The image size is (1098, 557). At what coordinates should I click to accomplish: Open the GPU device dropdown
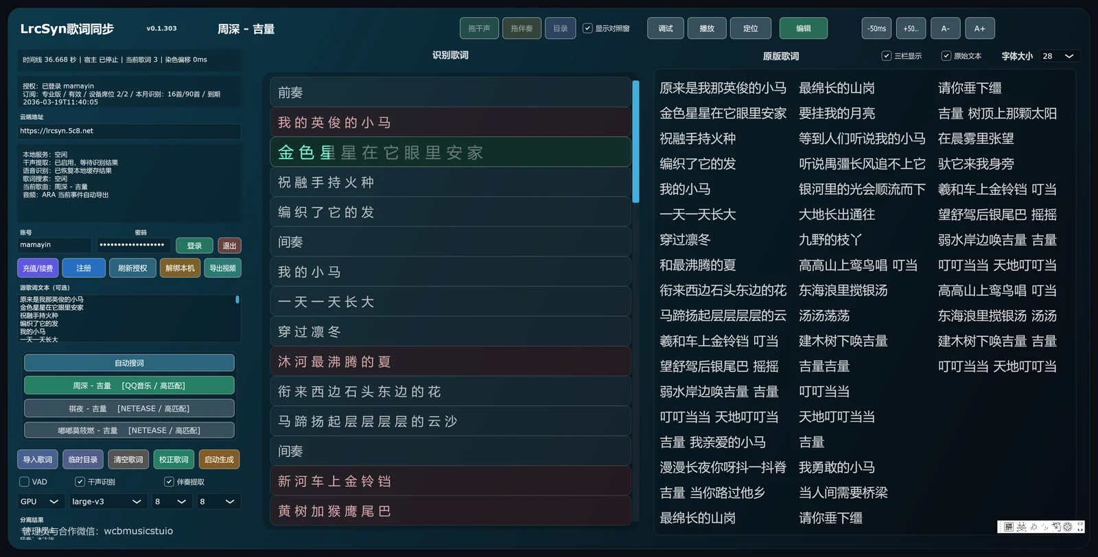[x=40, y=501]
